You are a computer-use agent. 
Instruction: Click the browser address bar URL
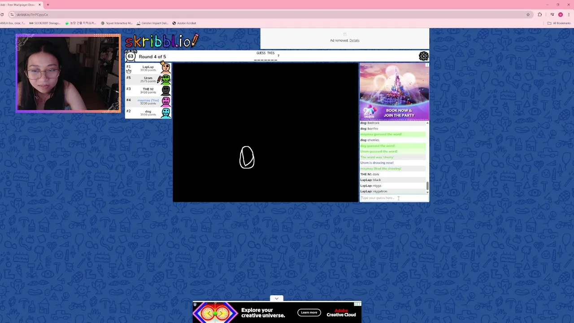click(x=32, y=14)
